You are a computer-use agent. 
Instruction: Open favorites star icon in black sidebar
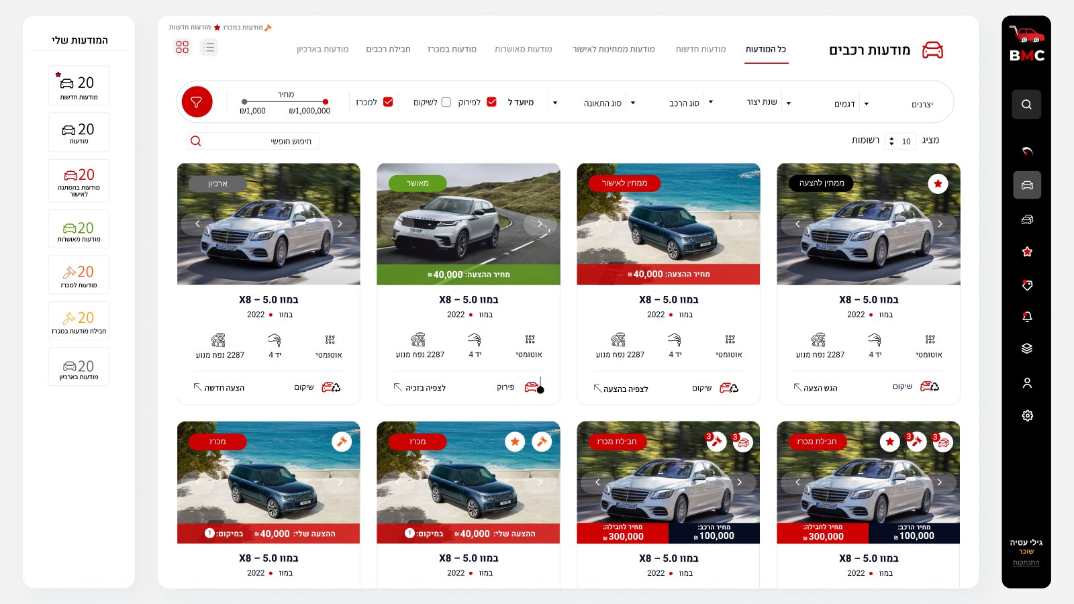[x=1027, y=252]
